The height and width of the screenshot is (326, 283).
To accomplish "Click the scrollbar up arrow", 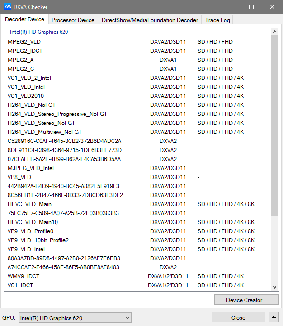I will [x=274, y=32].
